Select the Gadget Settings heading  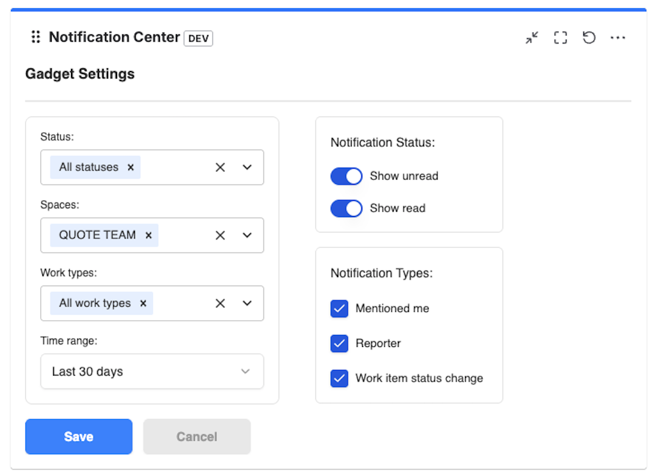[x=79, y=73]
